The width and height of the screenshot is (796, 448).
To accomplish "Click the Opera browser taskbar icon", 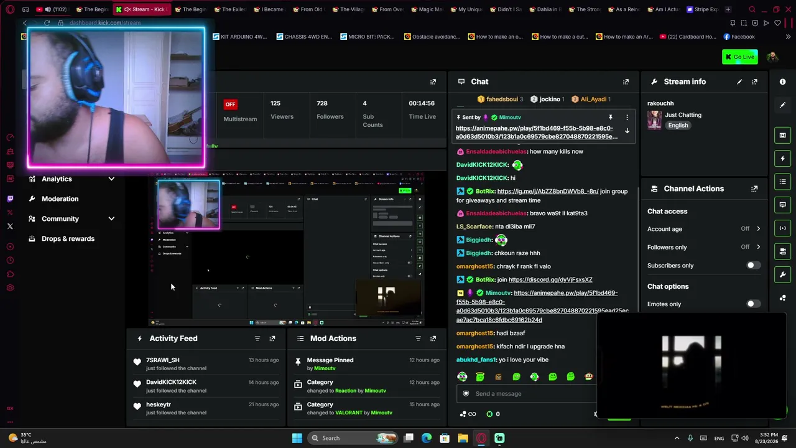I will tap(481, 438).
